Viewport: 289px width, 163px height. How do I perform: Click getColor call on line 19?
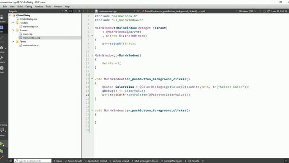point(173,87)
